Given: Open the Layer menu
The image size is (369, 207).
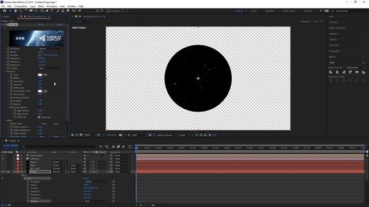Looking at the screenshot, I should coord(32,6).
